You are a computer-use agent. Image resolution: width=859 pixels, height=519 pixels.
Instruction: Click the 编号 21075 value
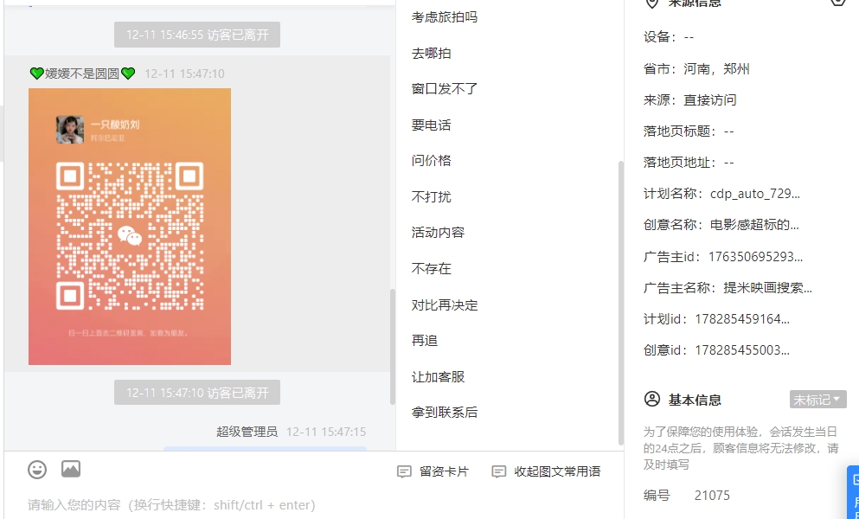(712, 496)
